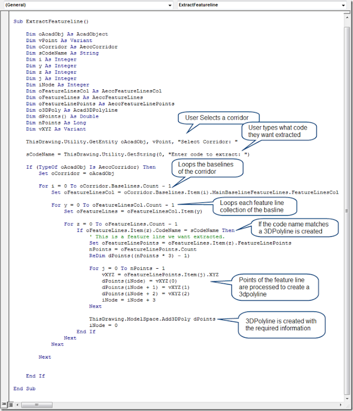Click the horizontal scrollbar thumb
The image size is (353, 411).
point(36,405)
